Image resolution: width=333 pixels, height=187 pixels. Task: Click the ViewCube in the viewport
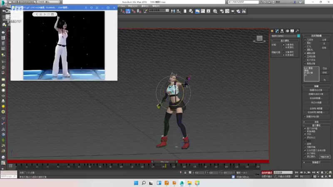259,39
